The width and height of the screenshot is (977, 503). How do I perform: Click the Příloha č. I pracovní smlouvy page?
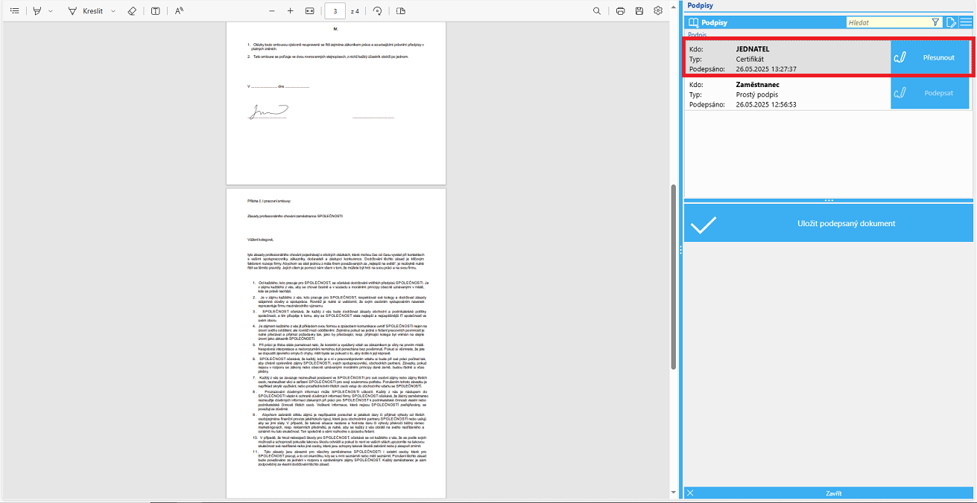pyautogui.click(x=336, y=343)
